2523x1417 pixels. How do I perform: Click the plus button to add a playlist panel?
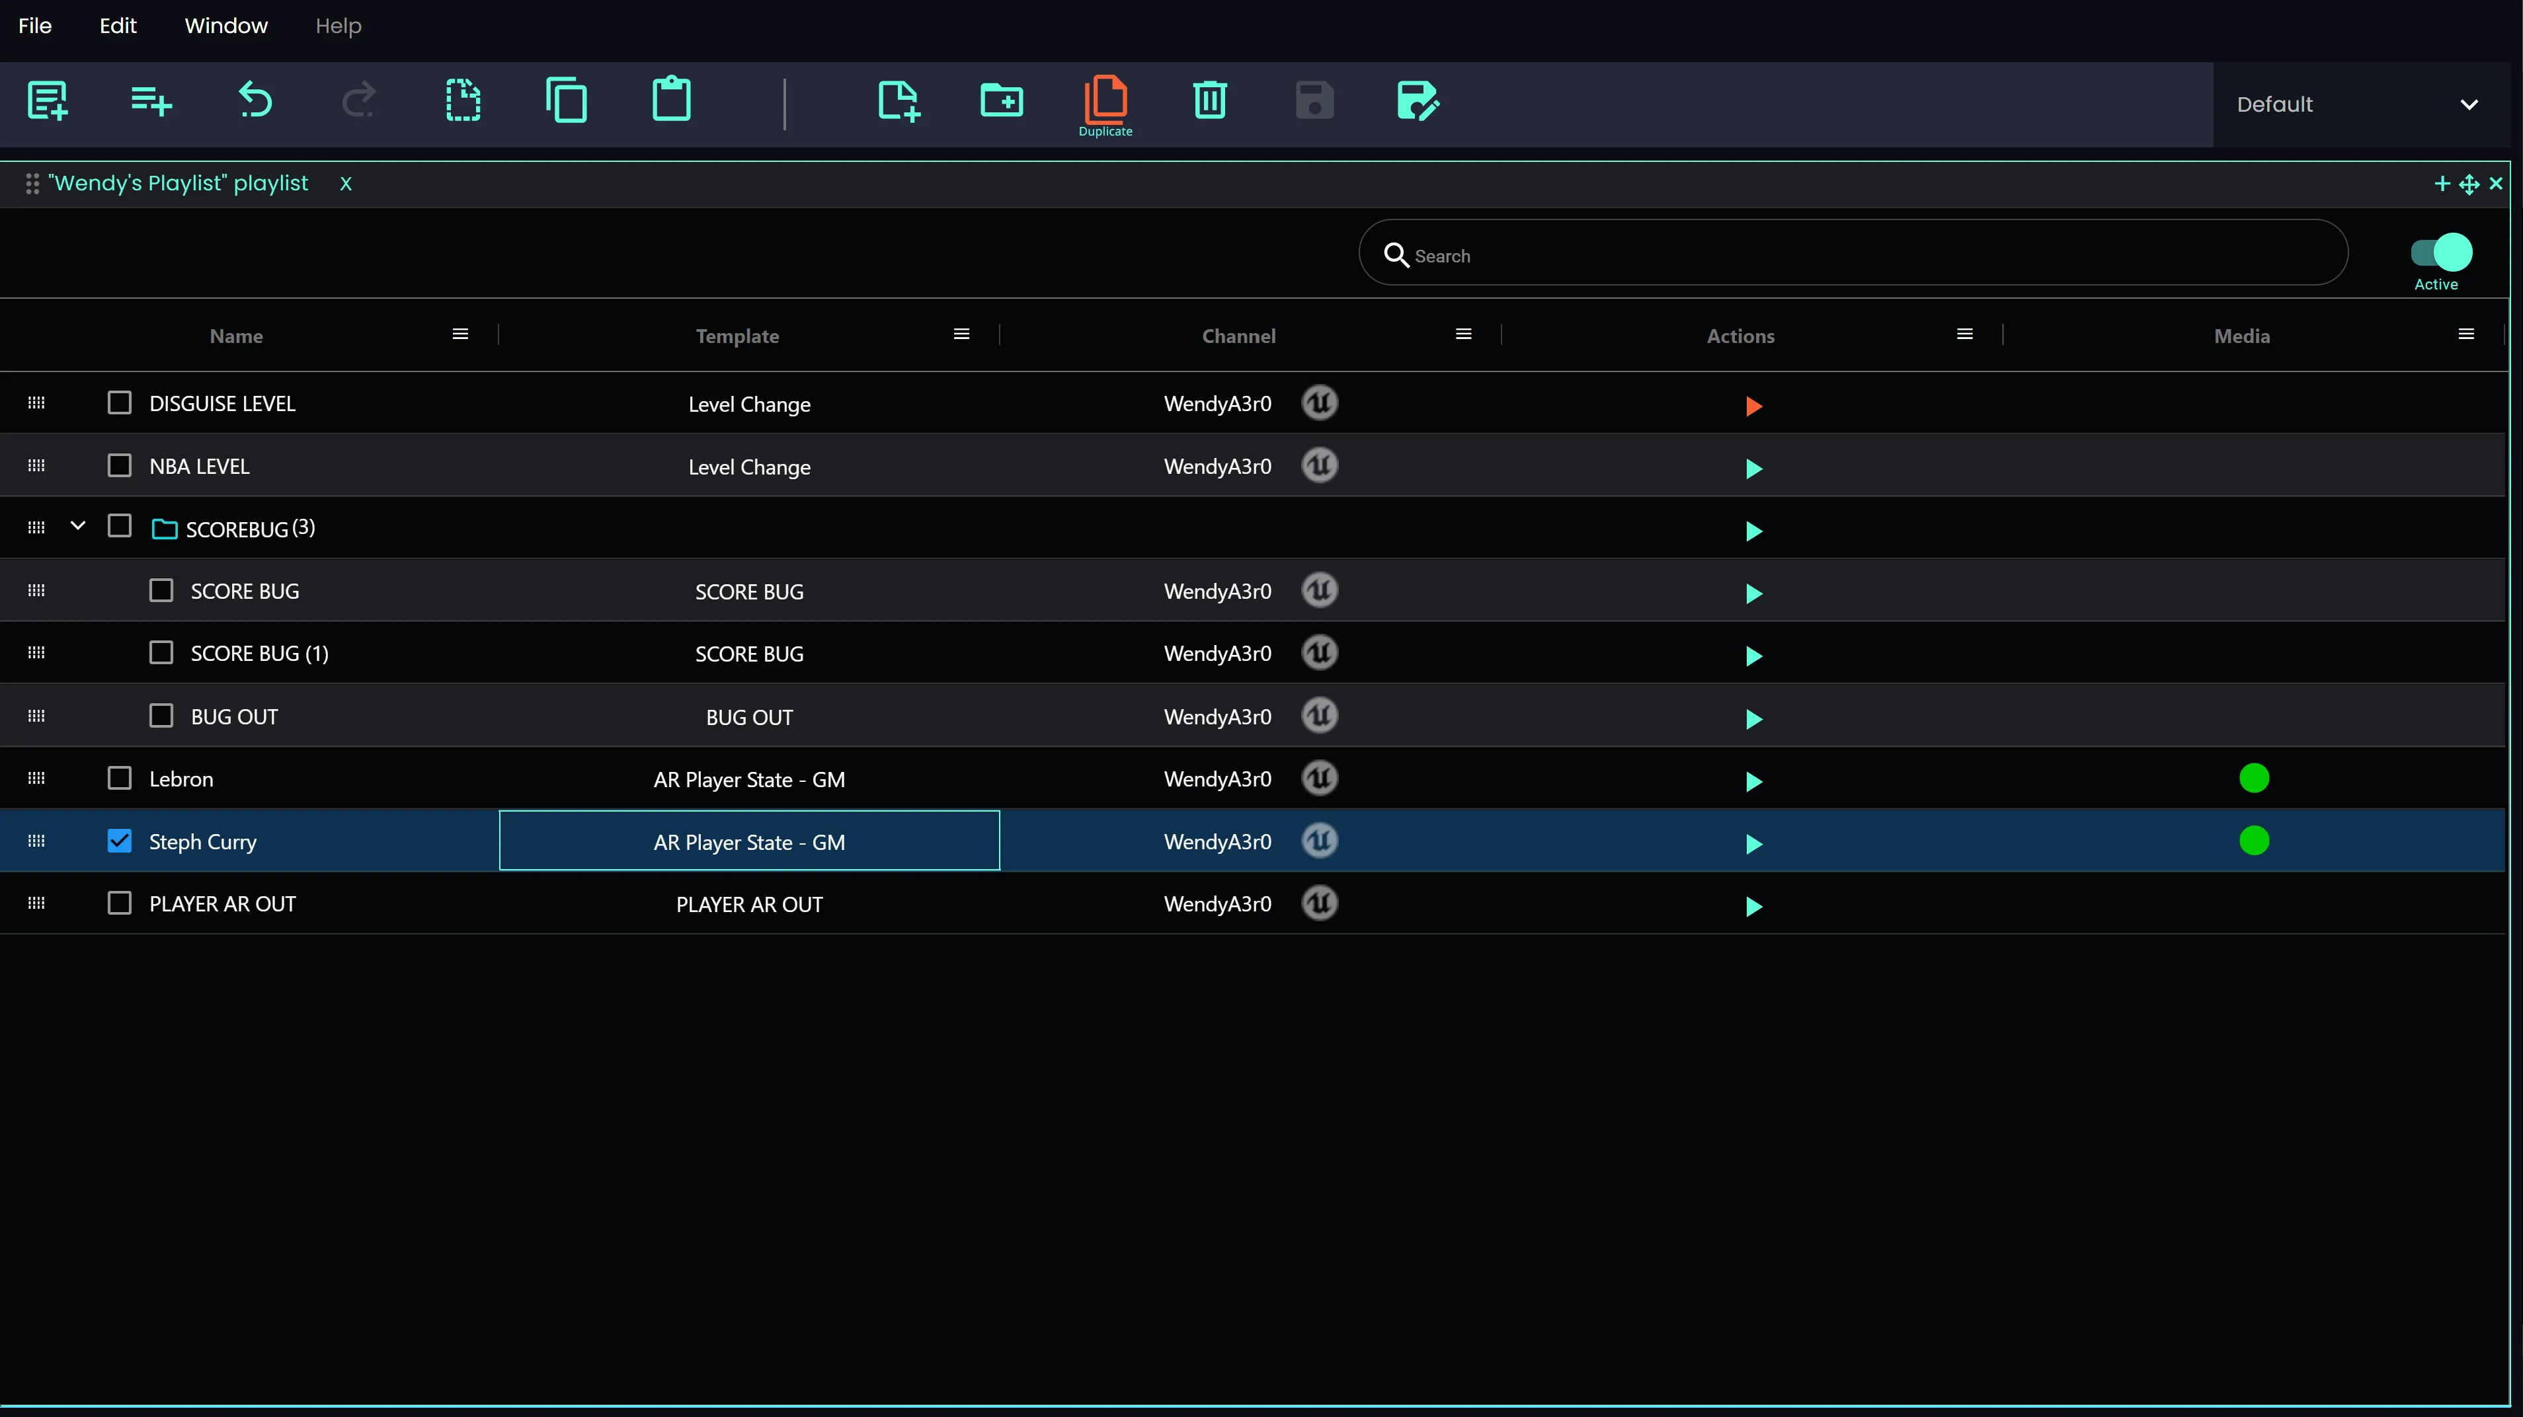2441,183
